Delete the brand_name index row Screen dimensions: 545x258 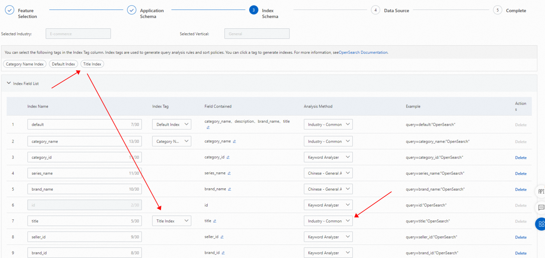(x=521, y=190)
